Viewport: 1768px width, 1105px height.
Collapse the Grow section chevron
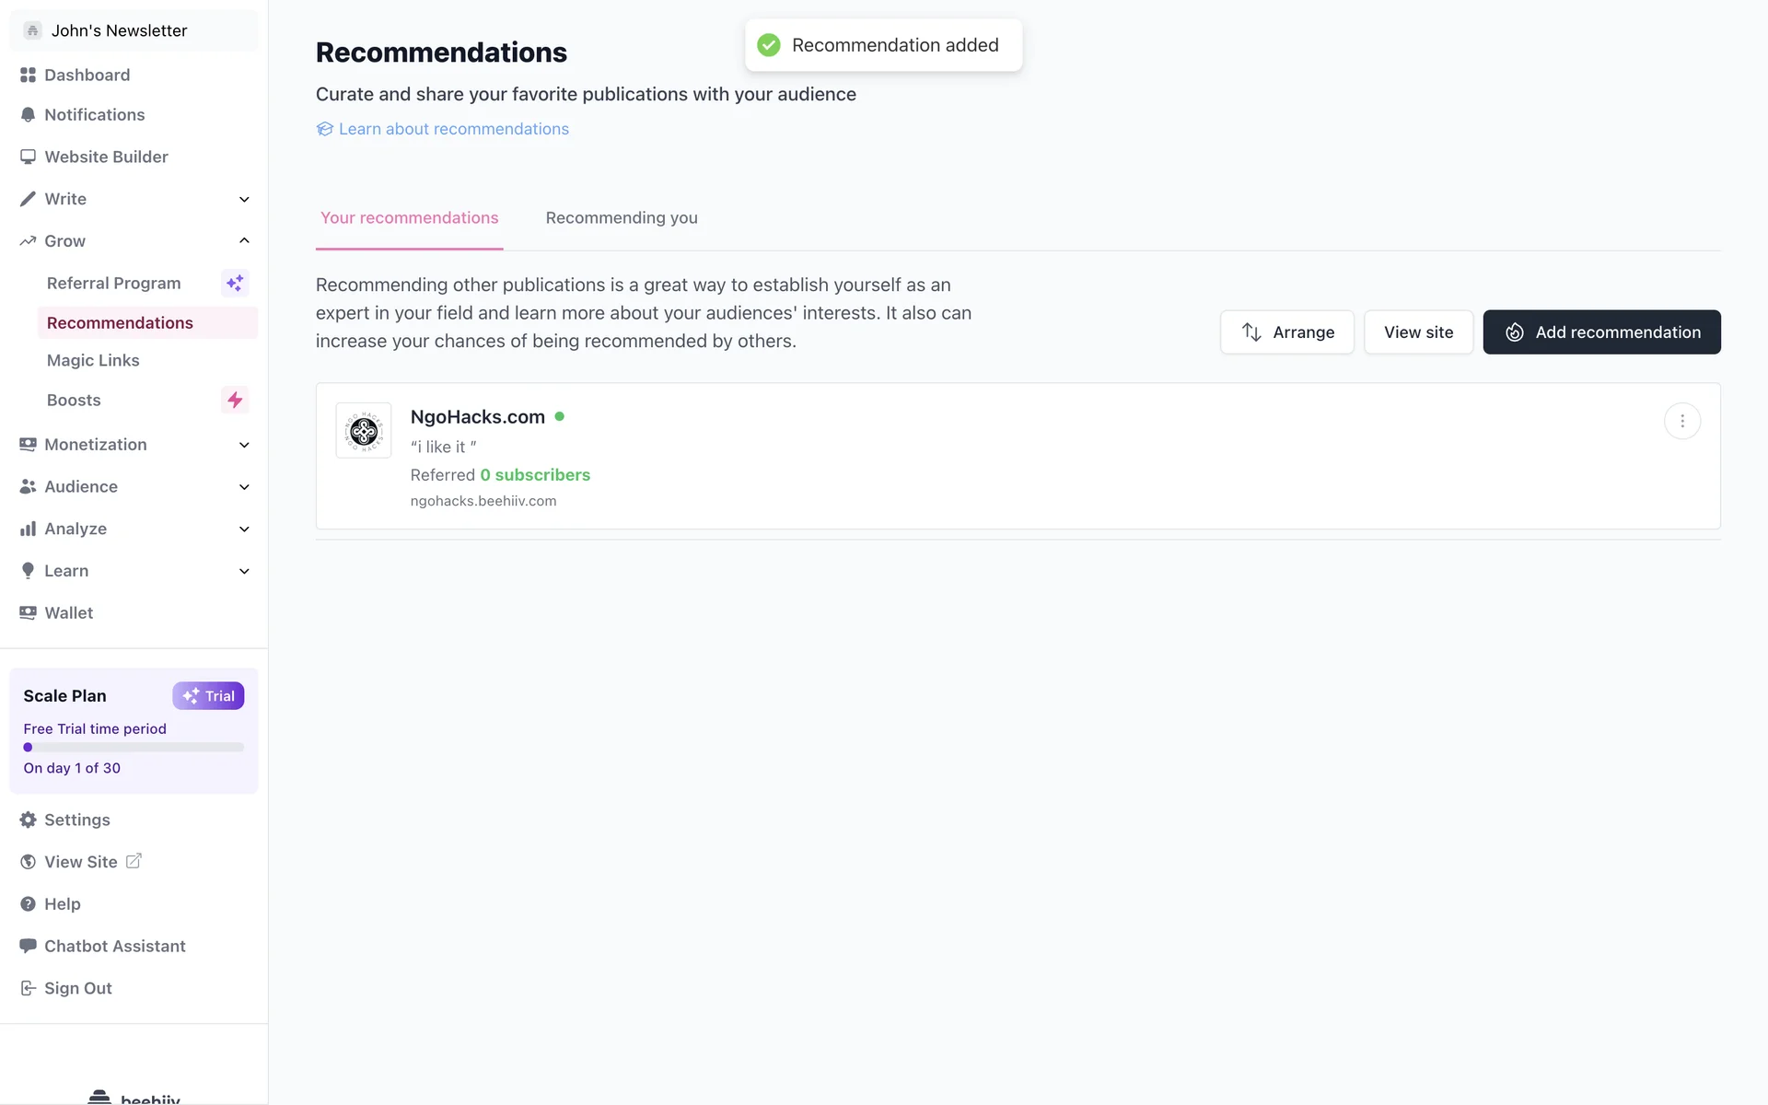[x=244, y=240]
